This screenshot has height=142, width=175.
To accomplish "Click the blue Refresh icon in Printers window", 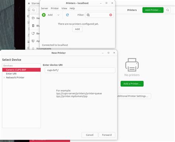I will point(67,15).
